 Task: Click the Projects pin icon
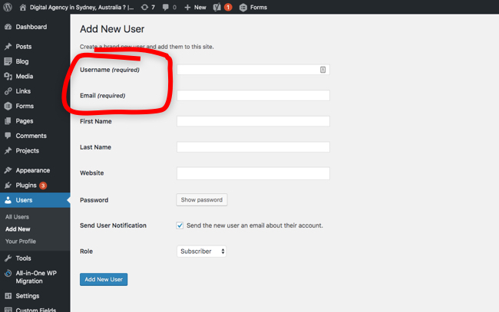pyautogui.click(x=8, y=150)
